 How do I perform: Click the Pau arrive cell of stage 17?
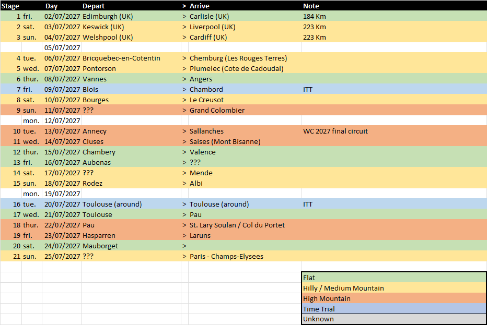click(x=245, y=214)
